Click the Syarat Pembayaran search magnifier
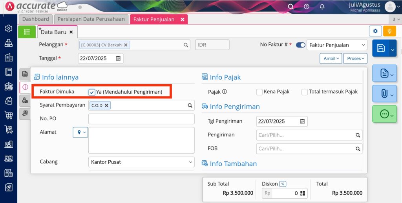402x203 pixels. 190,105
